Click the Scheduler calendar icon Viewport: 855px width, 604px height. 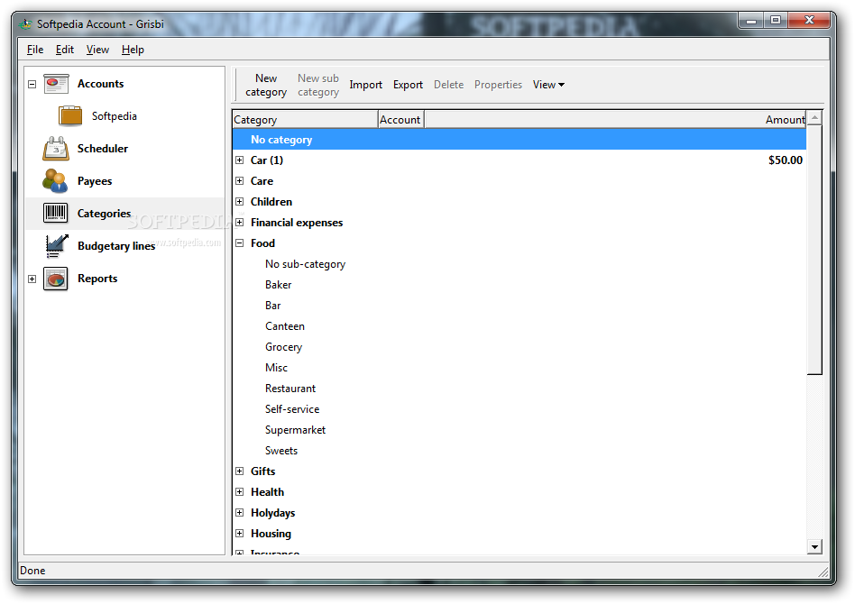click(56, 148)
